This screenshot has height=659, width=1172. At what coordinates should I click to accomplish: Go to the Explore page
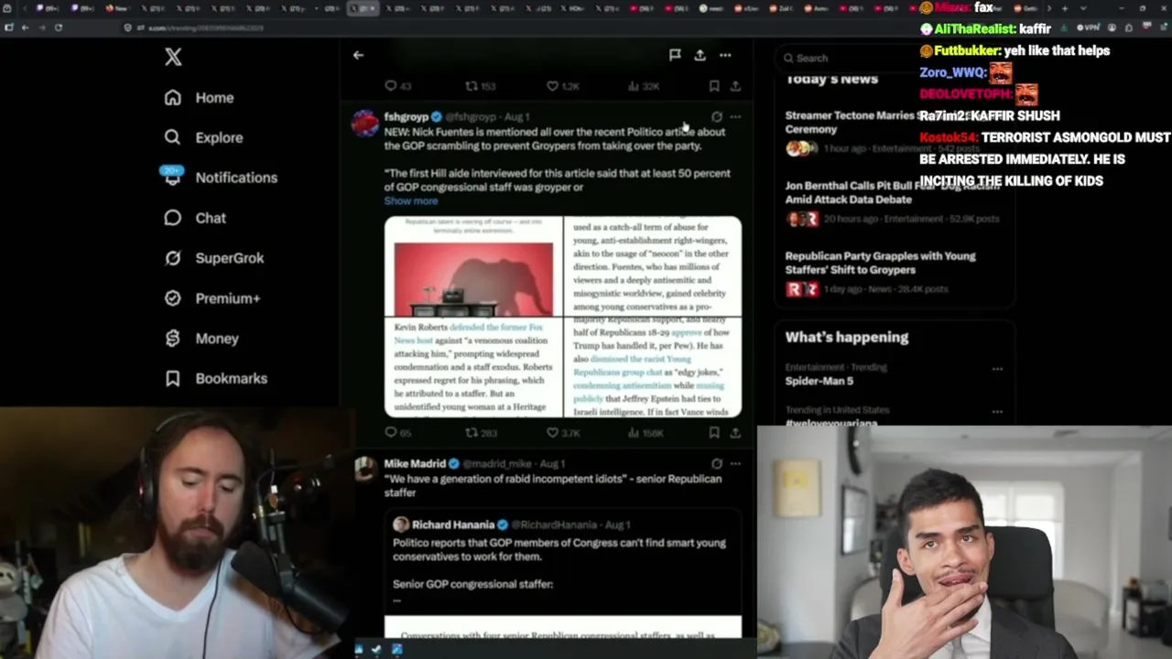(204, 137)
